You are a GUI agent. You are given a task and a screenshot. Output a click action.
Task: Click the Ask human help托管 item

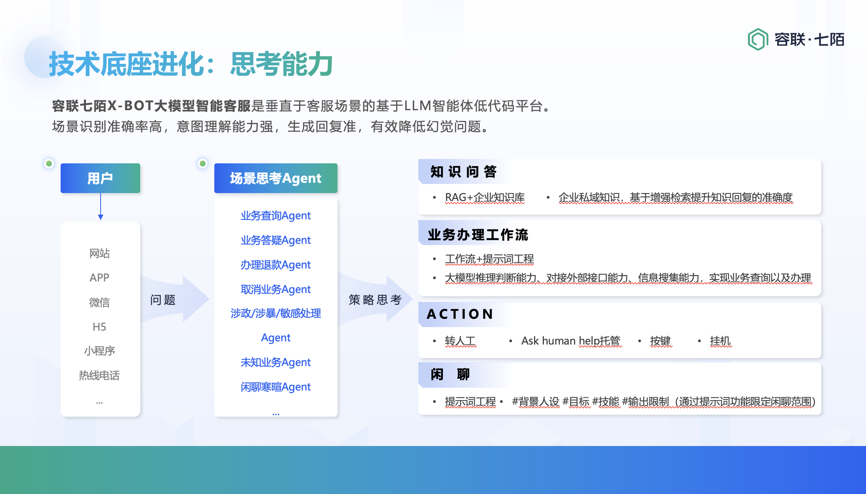[x=571, y=341]
